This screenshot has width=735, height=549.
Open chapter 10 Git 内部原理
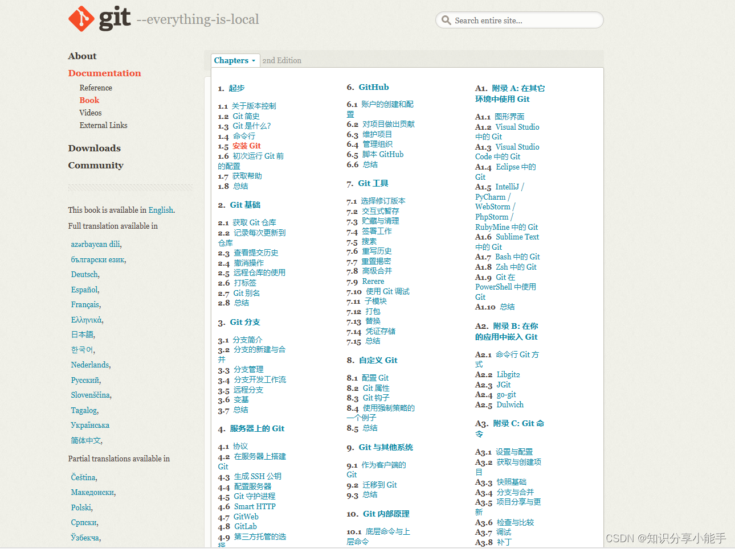(x=386, y=514)
